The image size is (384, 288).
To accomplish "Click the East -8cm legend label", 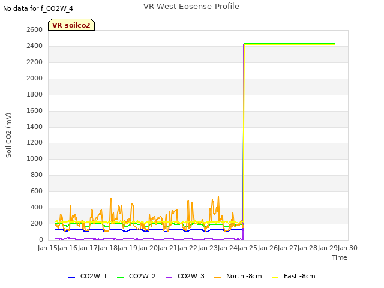I will (x=299, y=276).
